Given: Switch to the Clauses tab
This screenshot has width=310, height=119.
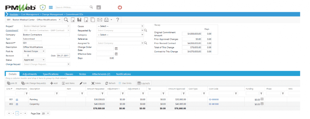Looking at the screenshot, I should coord(69,74).
